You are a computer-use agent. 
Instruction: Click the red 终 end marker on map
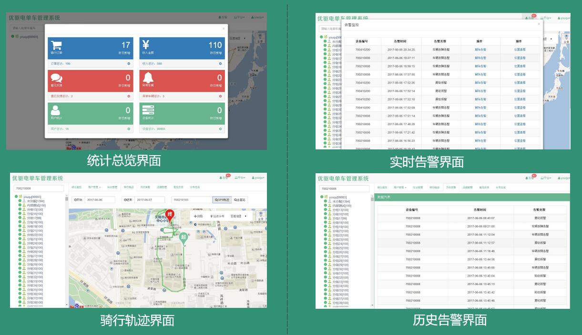pyautogui.click(x=170, y=216)
